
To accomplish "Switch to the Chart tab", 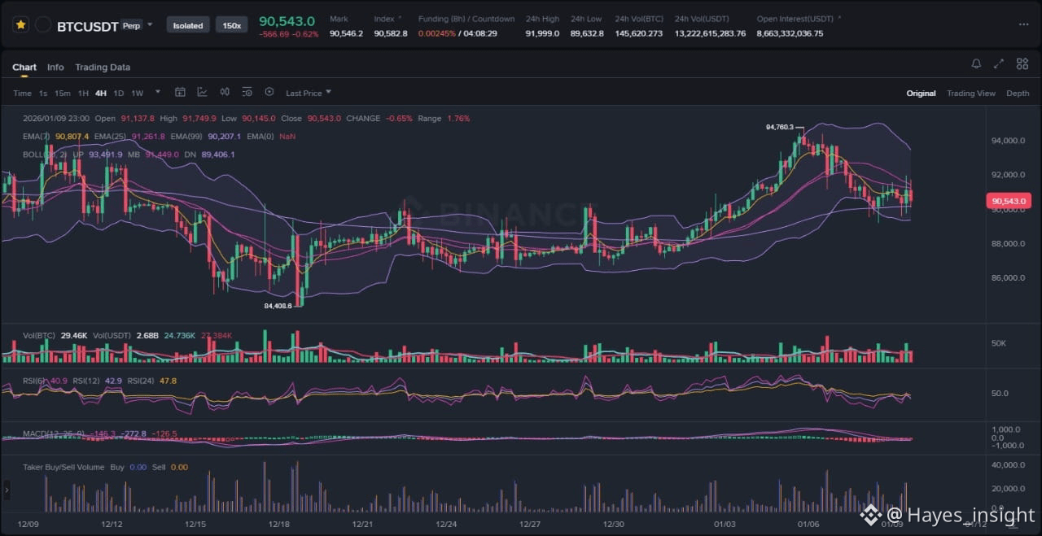I will 24,68.
